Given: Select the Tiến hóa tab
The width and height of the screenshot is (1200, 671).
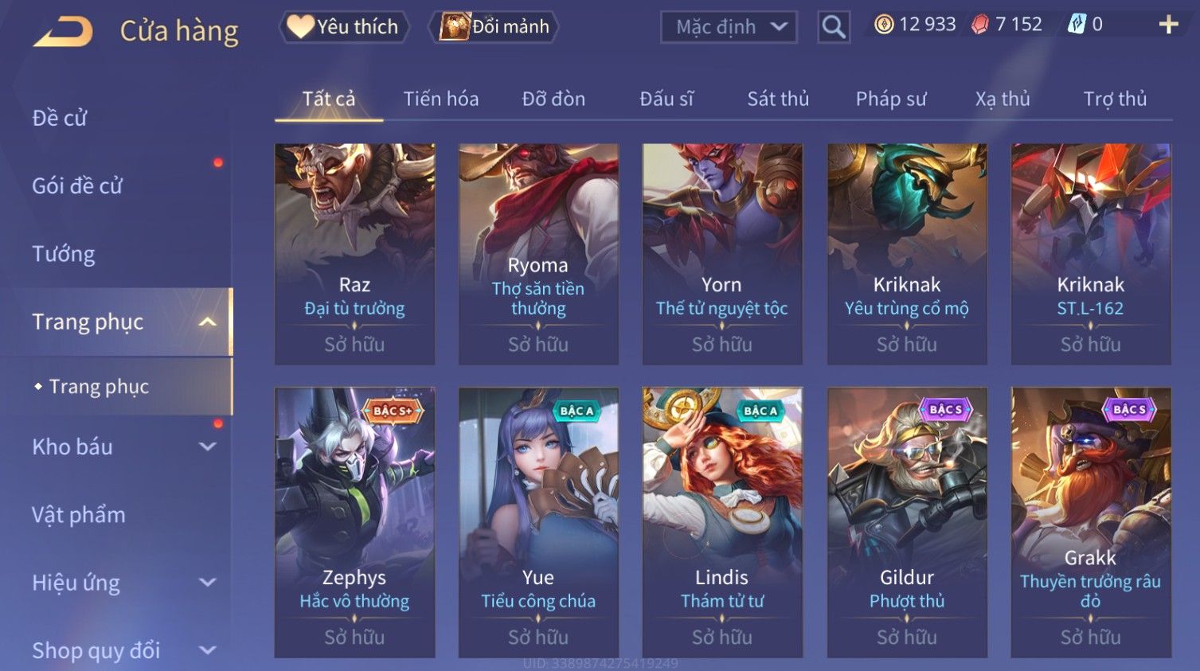Looking at the screenshot, I should (x=441, y=99).
